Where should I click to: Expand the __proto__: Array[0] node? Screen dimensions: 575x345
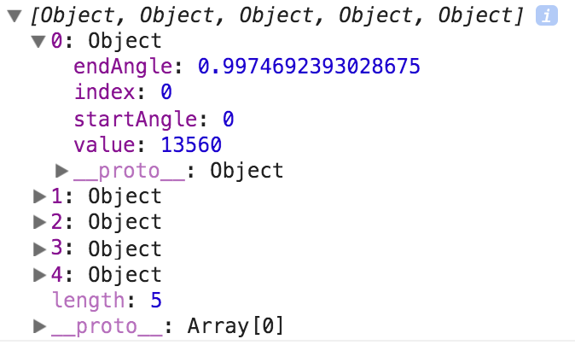38,325
